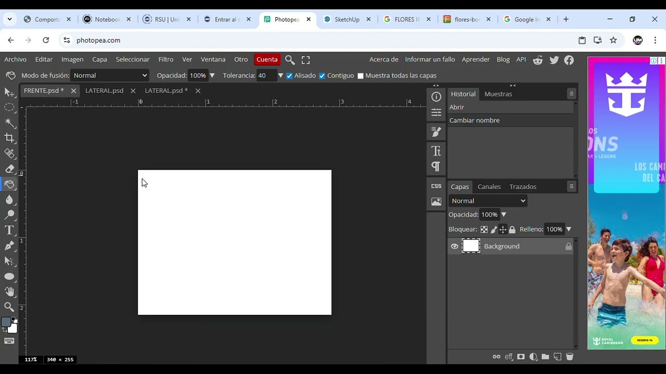666x374 pixels.
Task: Select the Type tool in left toolbar
Action: [9, 230]
